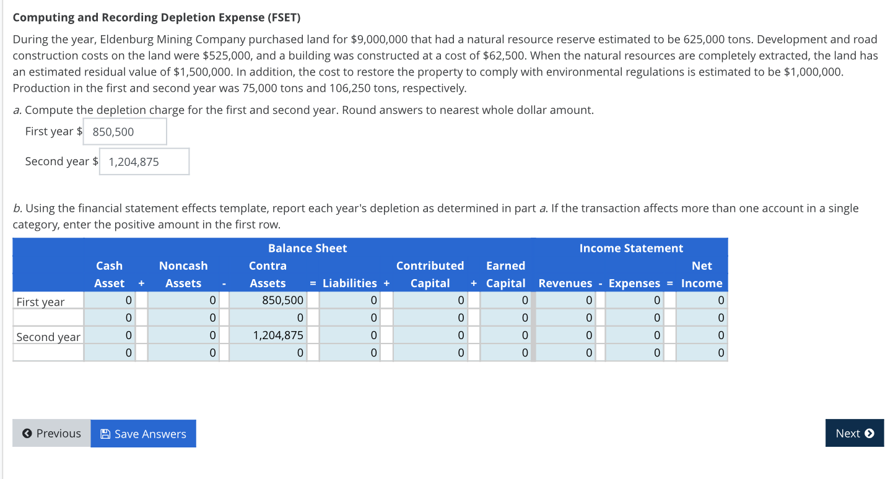
Task: Select First year Noncash Assets cell
Action: (x=183, y=301)
